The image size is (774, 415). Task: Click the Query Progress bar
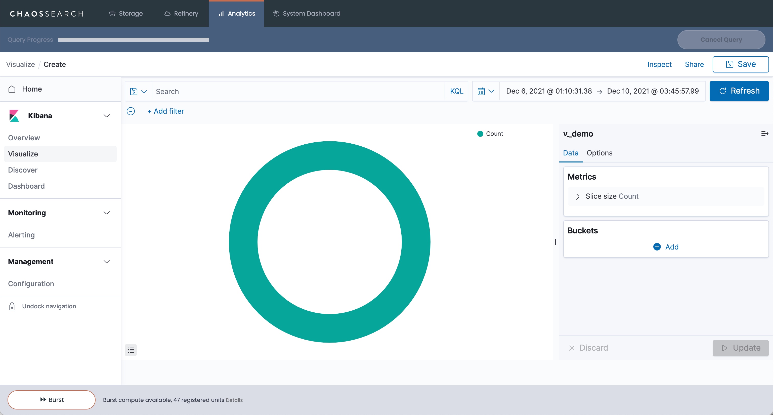point(134,40)
